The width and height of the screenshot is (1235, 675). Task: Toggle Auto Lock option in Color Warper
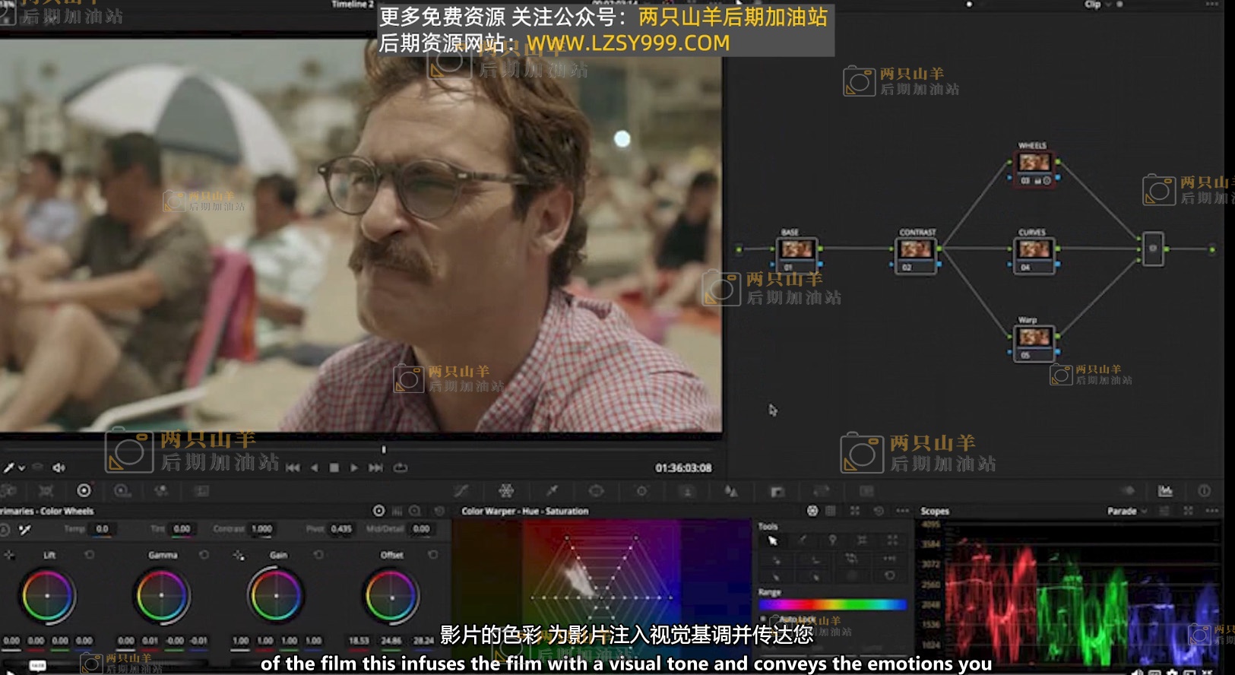point(764,620)
